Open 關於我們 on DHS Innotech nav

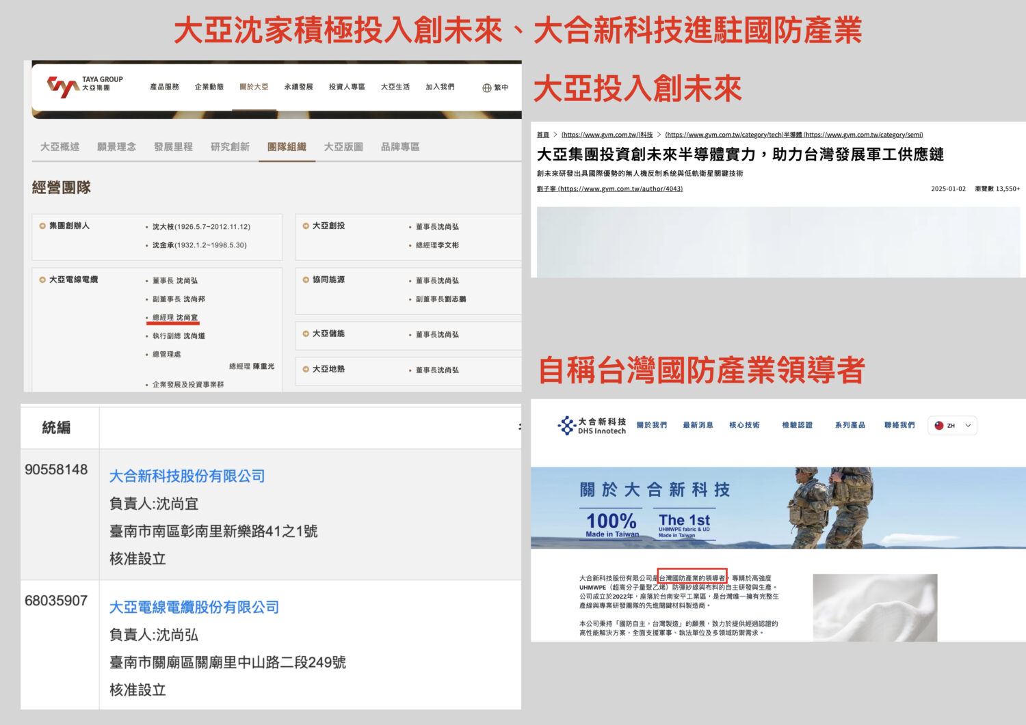tap(652, 425)
